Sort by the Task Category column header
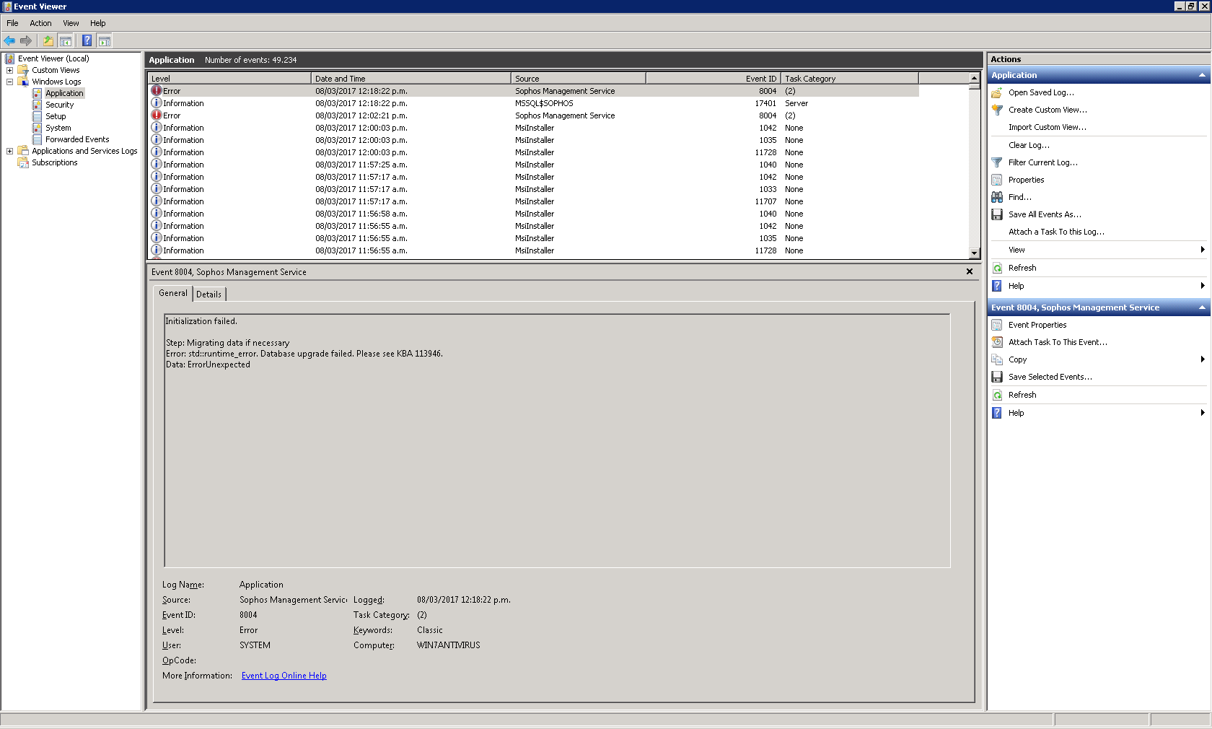The height and width of the screenshot is (729, 1212). point(850,79)
